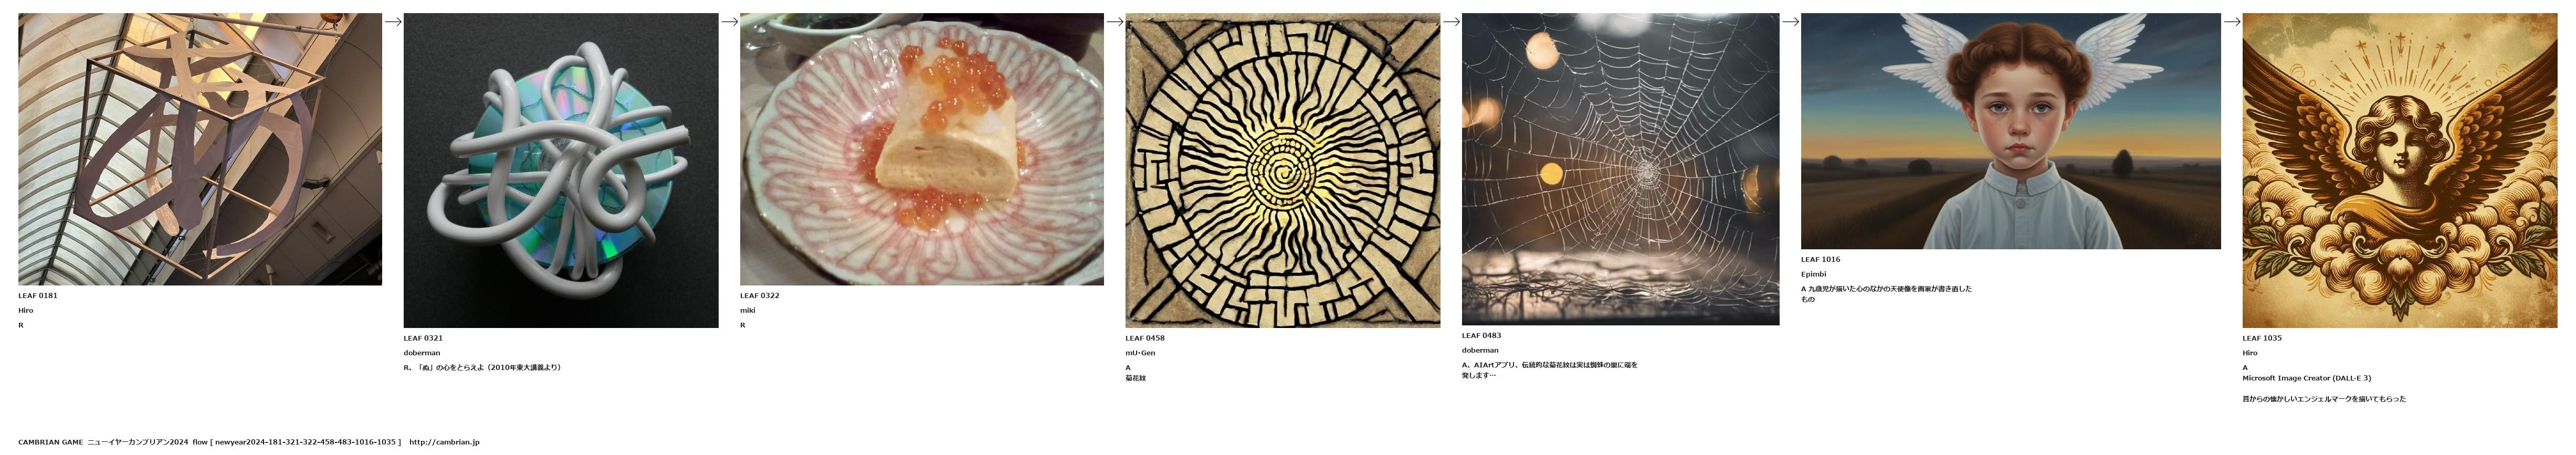Open the hanging frame sculpture photo

[x=200, y=149]
